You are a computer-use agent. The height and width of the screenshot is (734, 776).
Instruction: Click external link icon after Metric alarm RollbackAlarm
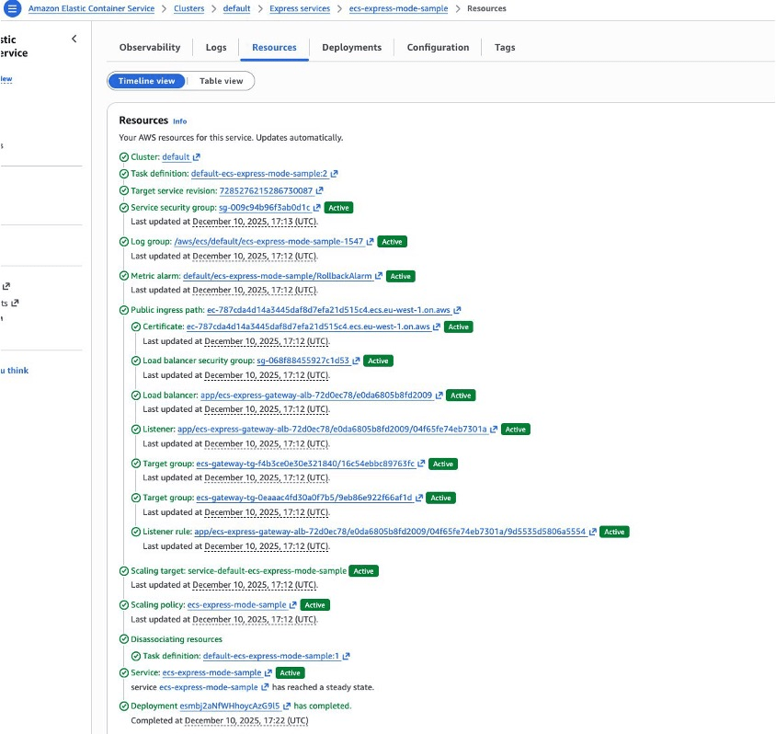click(380, 276)
